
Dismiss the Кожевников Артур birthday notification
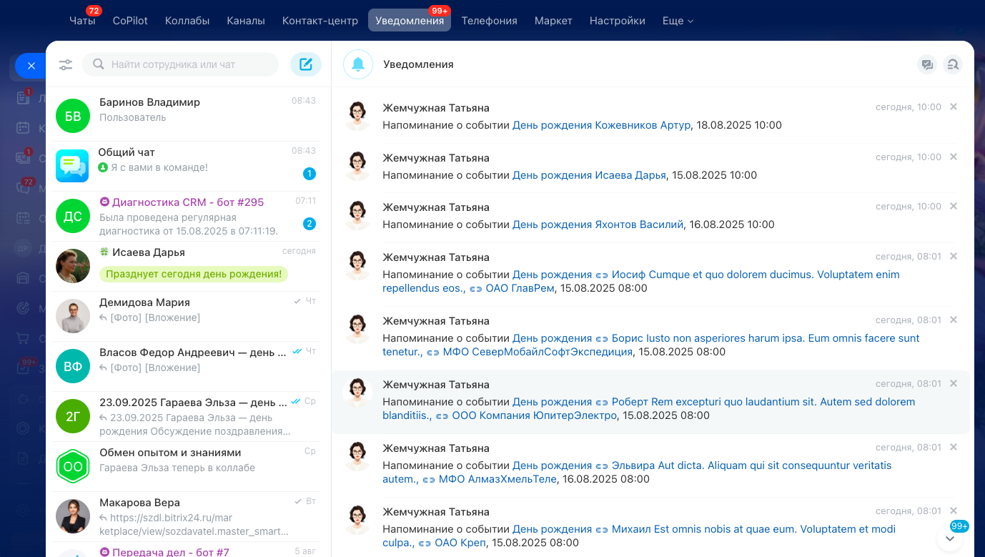[954, 107]
